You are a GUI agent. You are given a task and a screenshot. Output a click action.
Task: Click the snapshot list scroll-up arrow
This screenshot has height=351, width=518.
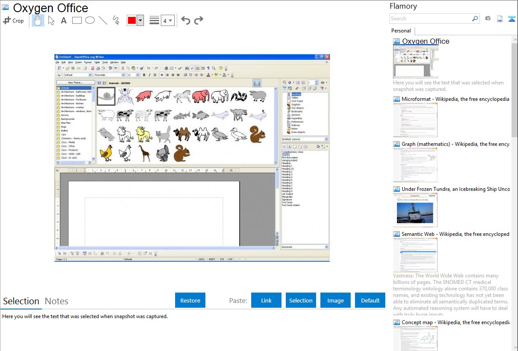[515, 40]
